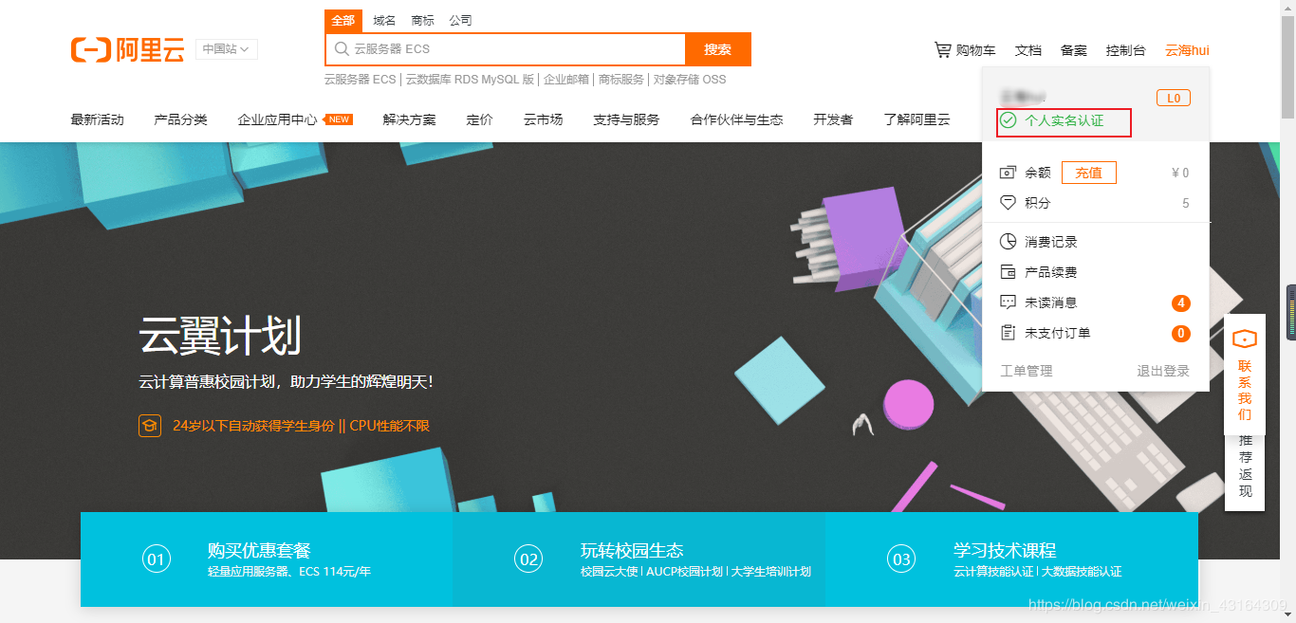Open the shopping cart icon
1296x623 pixels.
pyautogui.click(x=942, y=49)
